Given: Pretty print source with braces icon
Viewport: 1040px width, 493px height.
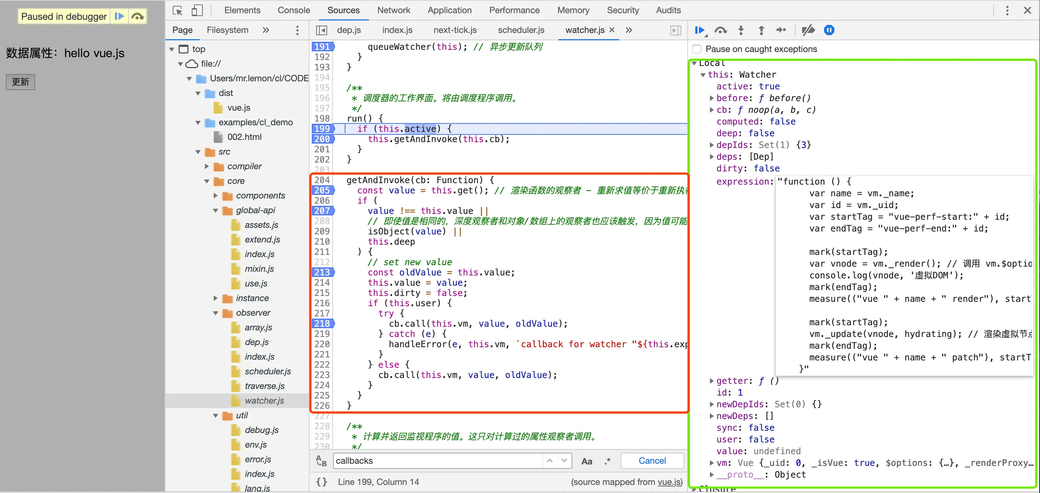Looking at the screenshot, I should coord(321,482).
